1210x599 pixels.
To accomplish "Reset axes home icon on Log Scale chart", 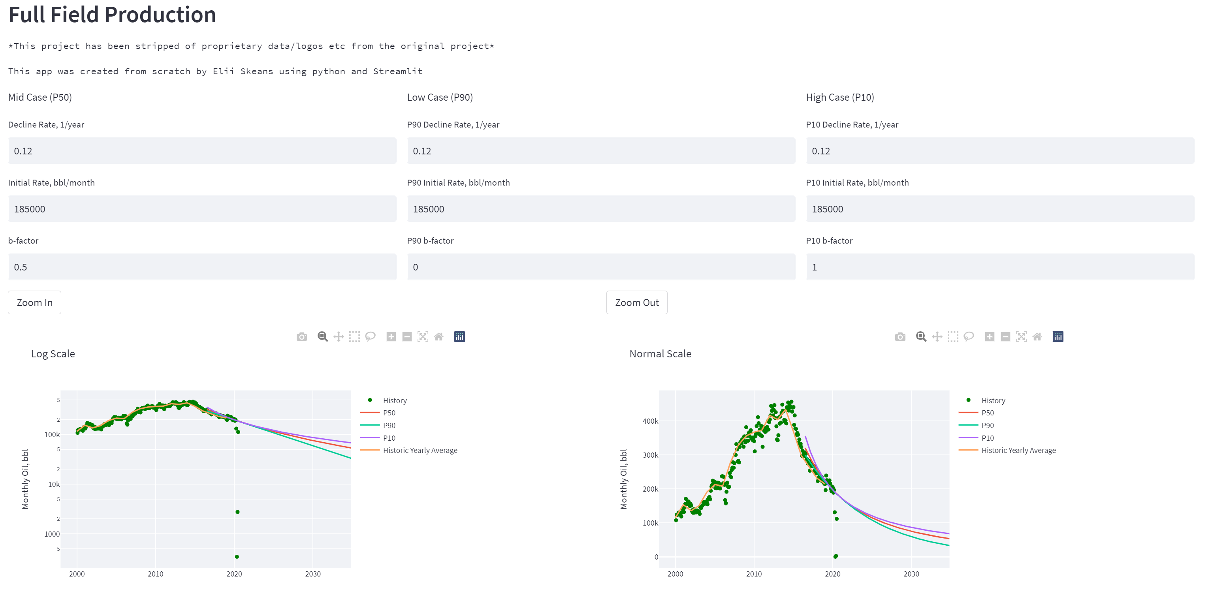I will click(439, 336).
